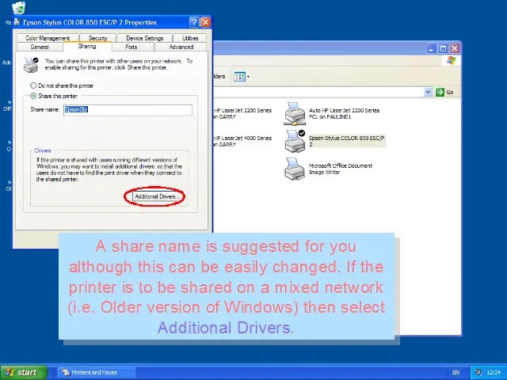Click Epson Stylus COLOR 850 ESC/P 2 label

click(346, 141)
